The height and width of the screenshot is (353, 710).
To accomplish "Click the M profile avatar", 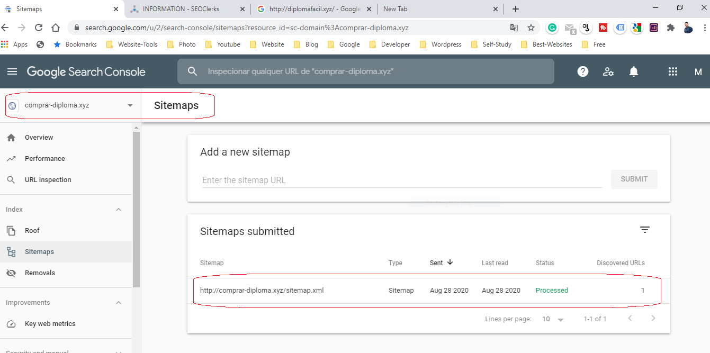I will (698, 71).
